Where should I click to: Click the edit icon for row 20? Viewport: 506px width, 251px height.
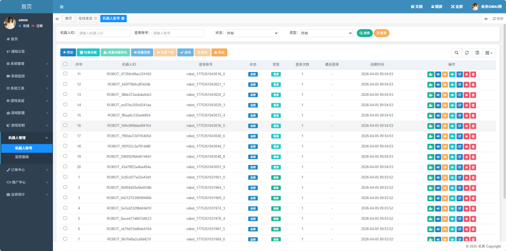click(459, 167)
